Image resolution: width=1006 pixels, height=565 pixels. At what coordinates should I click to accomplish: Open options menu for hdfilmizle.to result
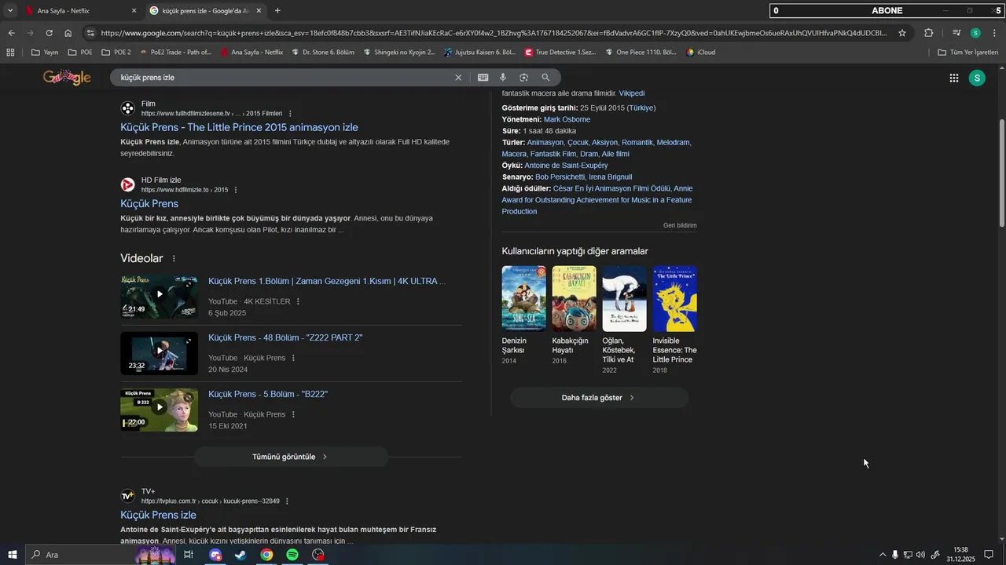click(x=236, y=190)
